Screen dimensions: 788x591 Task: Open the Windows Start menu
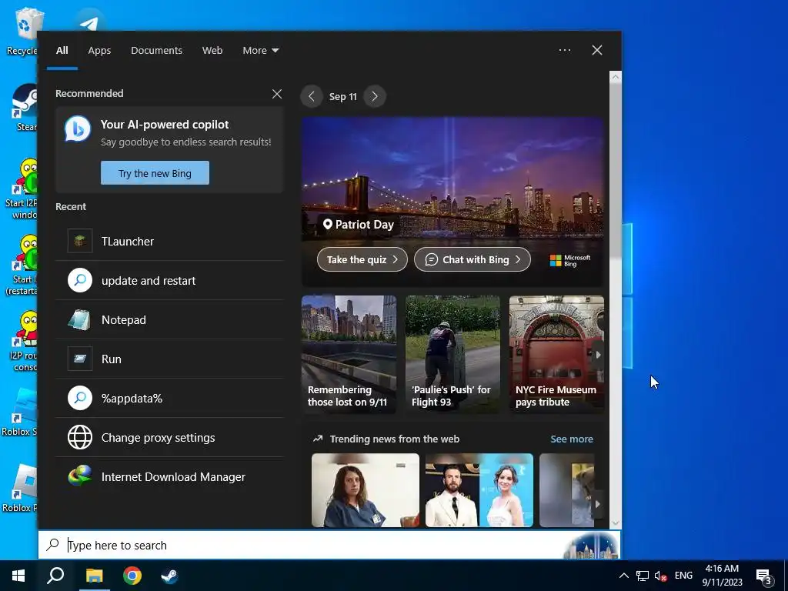[x=18, y=576]
